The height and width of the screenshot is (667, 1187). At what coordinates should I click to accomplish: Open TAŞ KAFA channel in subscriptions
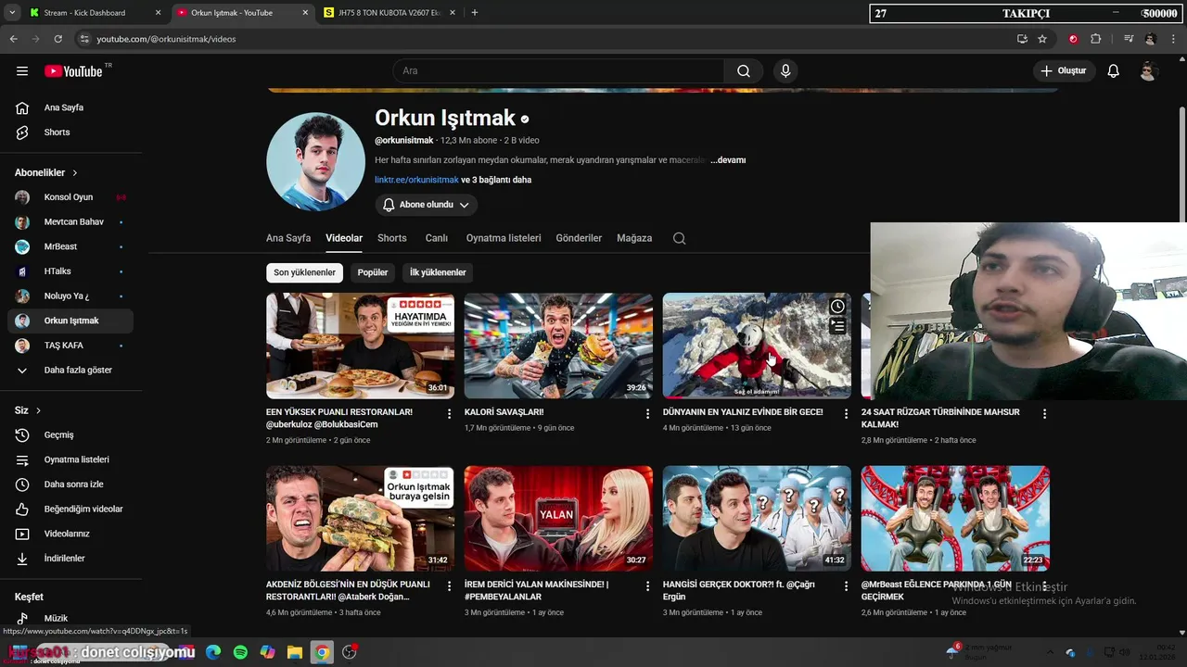tap(70, 346)
